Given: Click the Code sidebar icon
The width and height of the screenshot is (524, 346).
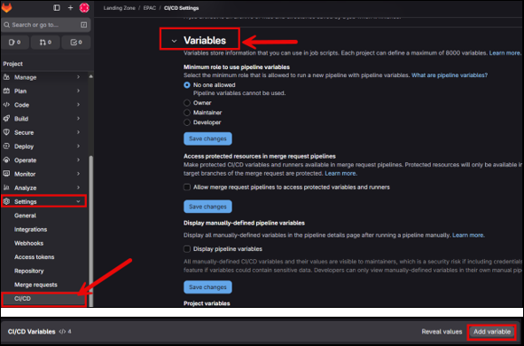Looking at the screenshot, I should pos(6,105).
